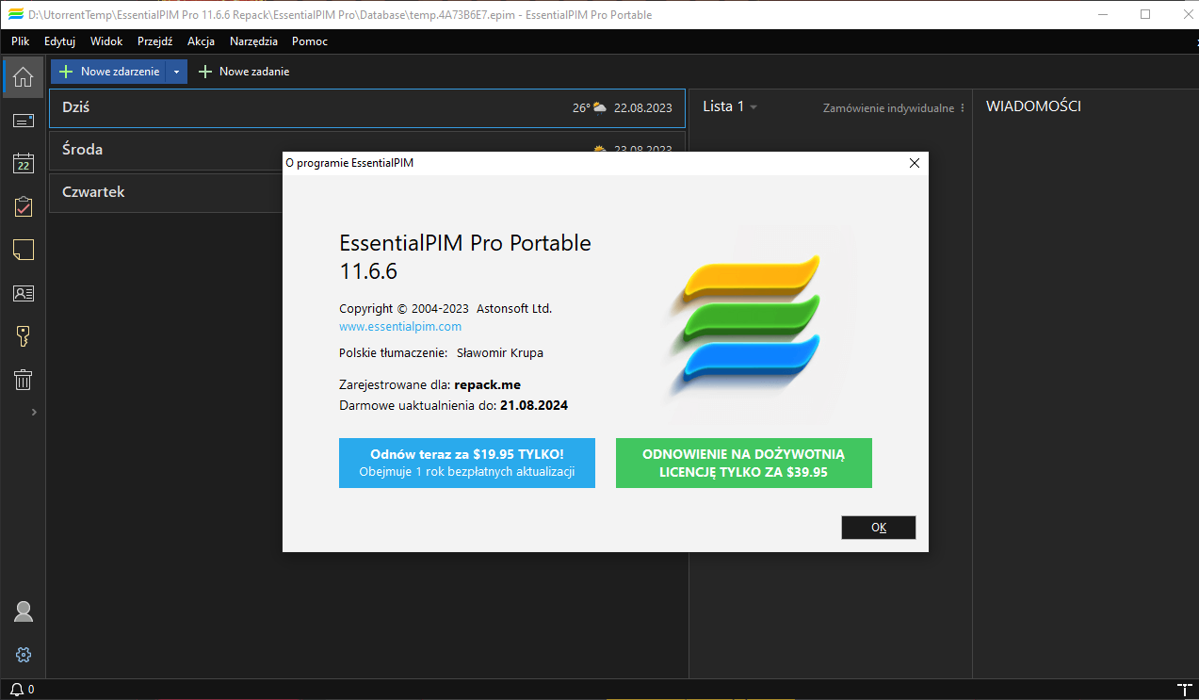
Task: Open the Narzędzia menu
Action: 253,41
